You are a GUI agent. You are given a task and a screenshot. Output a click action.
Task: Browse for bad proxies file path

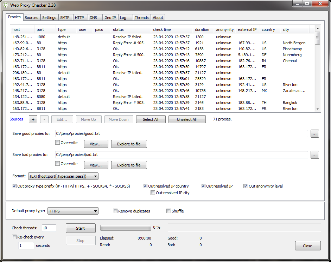[x=314, y=155]
